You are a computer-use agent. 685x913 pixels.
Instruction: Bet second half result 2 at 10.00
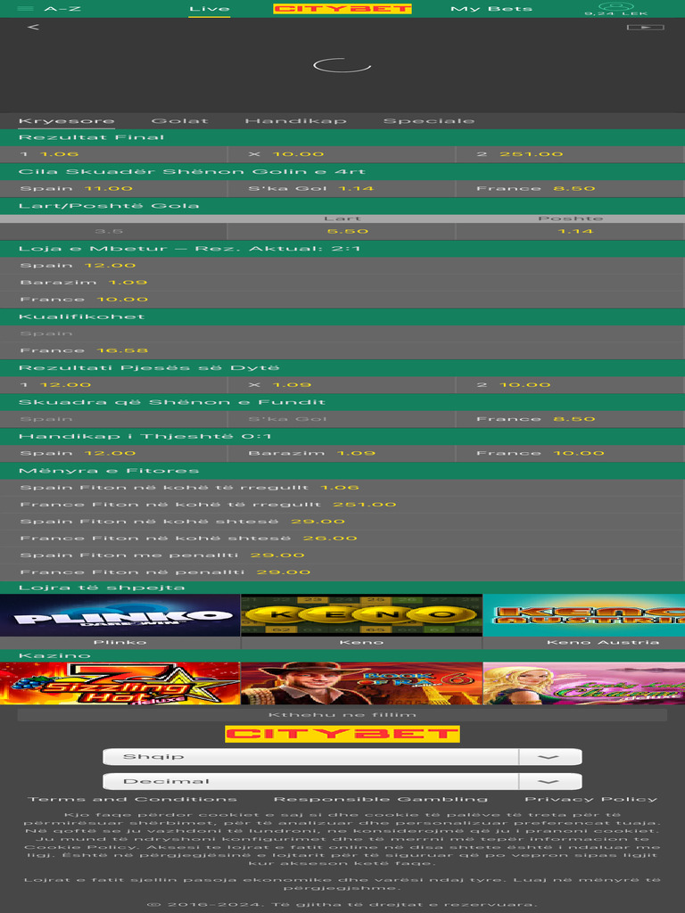570,384
